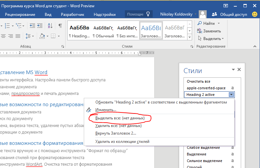This screenshot has width=260, height=168.
Task: Go to next row of styles gallery
Action: click(x=189, y=31)
